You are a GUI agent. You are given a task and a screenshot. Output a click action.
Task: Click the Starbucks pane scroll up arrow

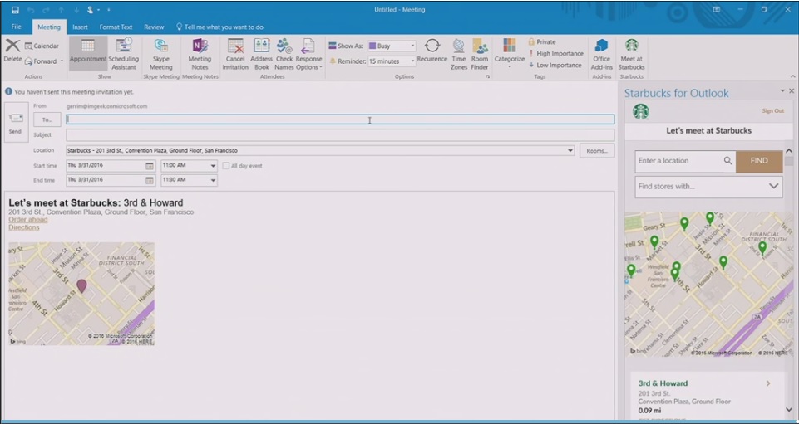point(789,151)
